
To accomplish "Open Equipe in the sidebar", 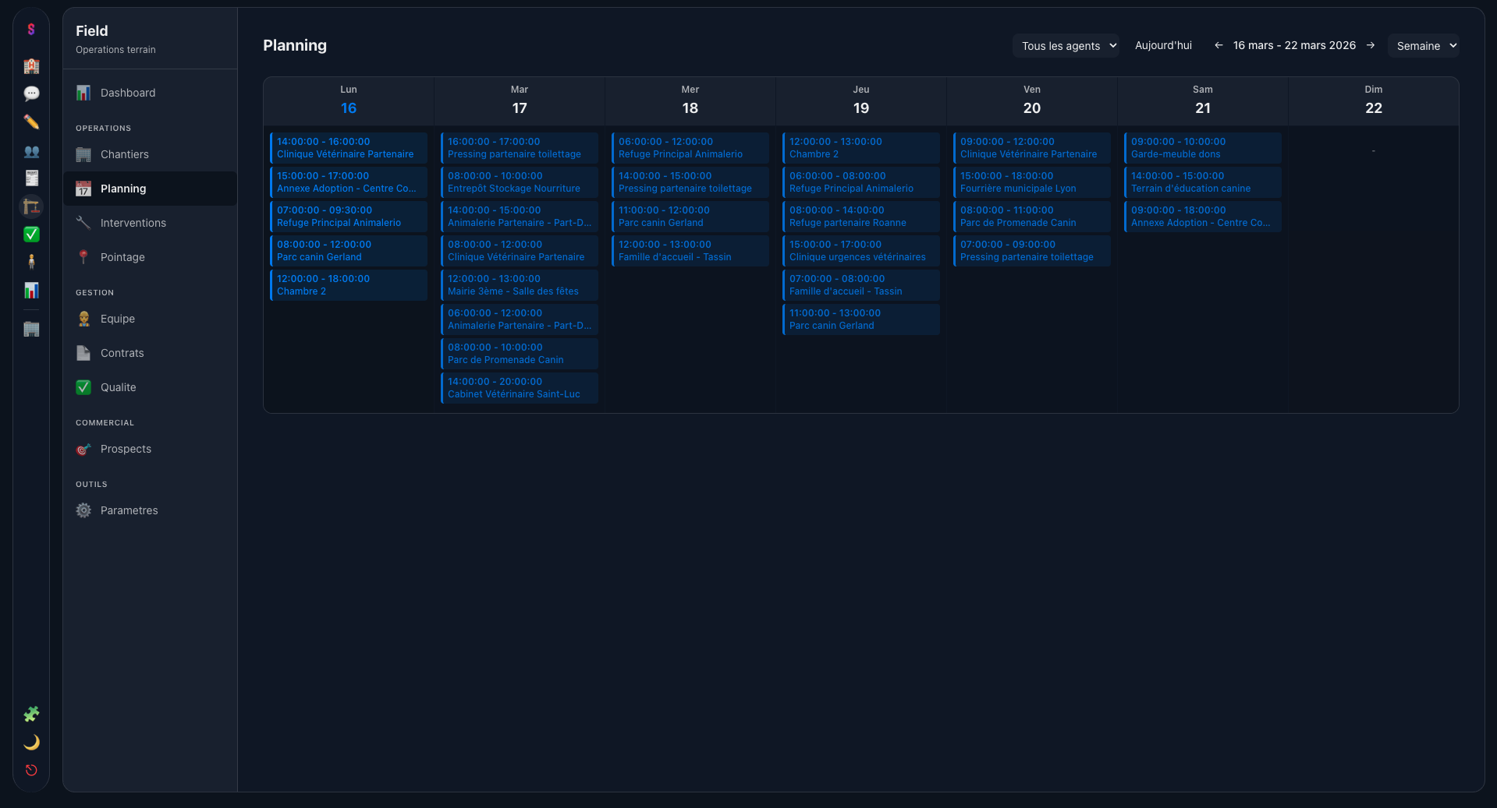I will click(x=150, y=319).
